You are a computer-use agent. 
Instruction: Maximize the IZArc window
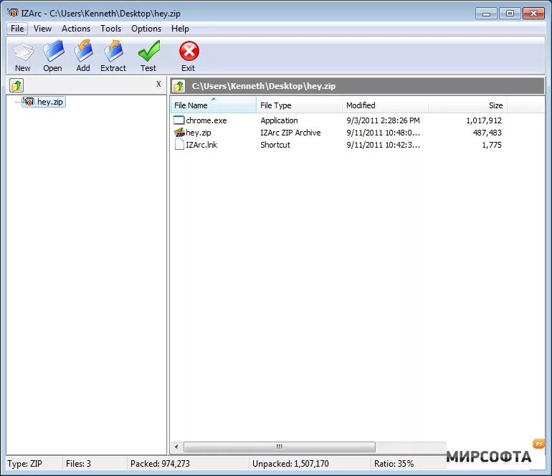[510, 14]
